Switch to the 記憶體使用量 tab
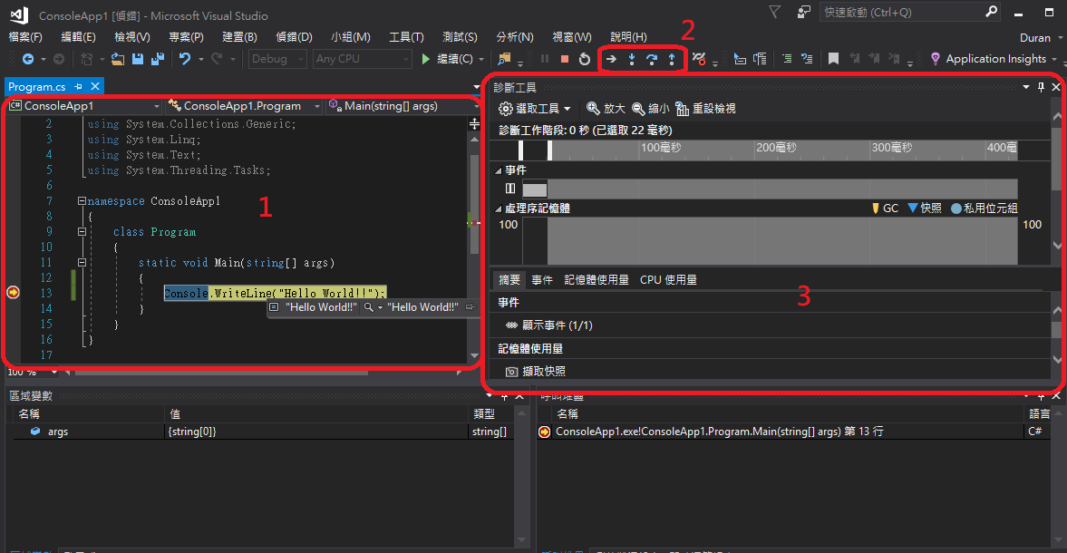The height and width of the screenshot is (553, 1067). 597,279
